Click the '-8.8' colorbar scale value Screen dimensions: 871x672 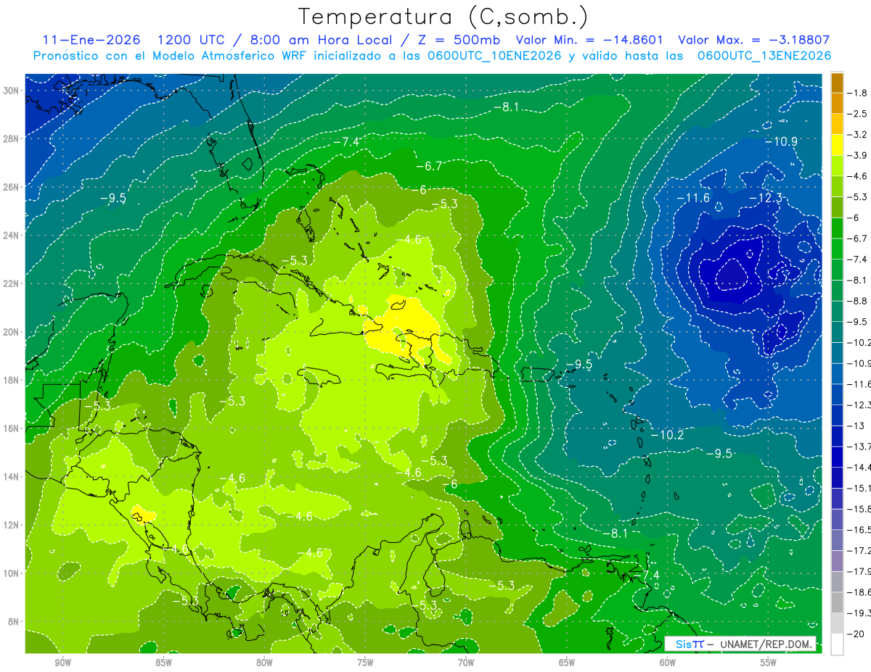tap(858, 300)
